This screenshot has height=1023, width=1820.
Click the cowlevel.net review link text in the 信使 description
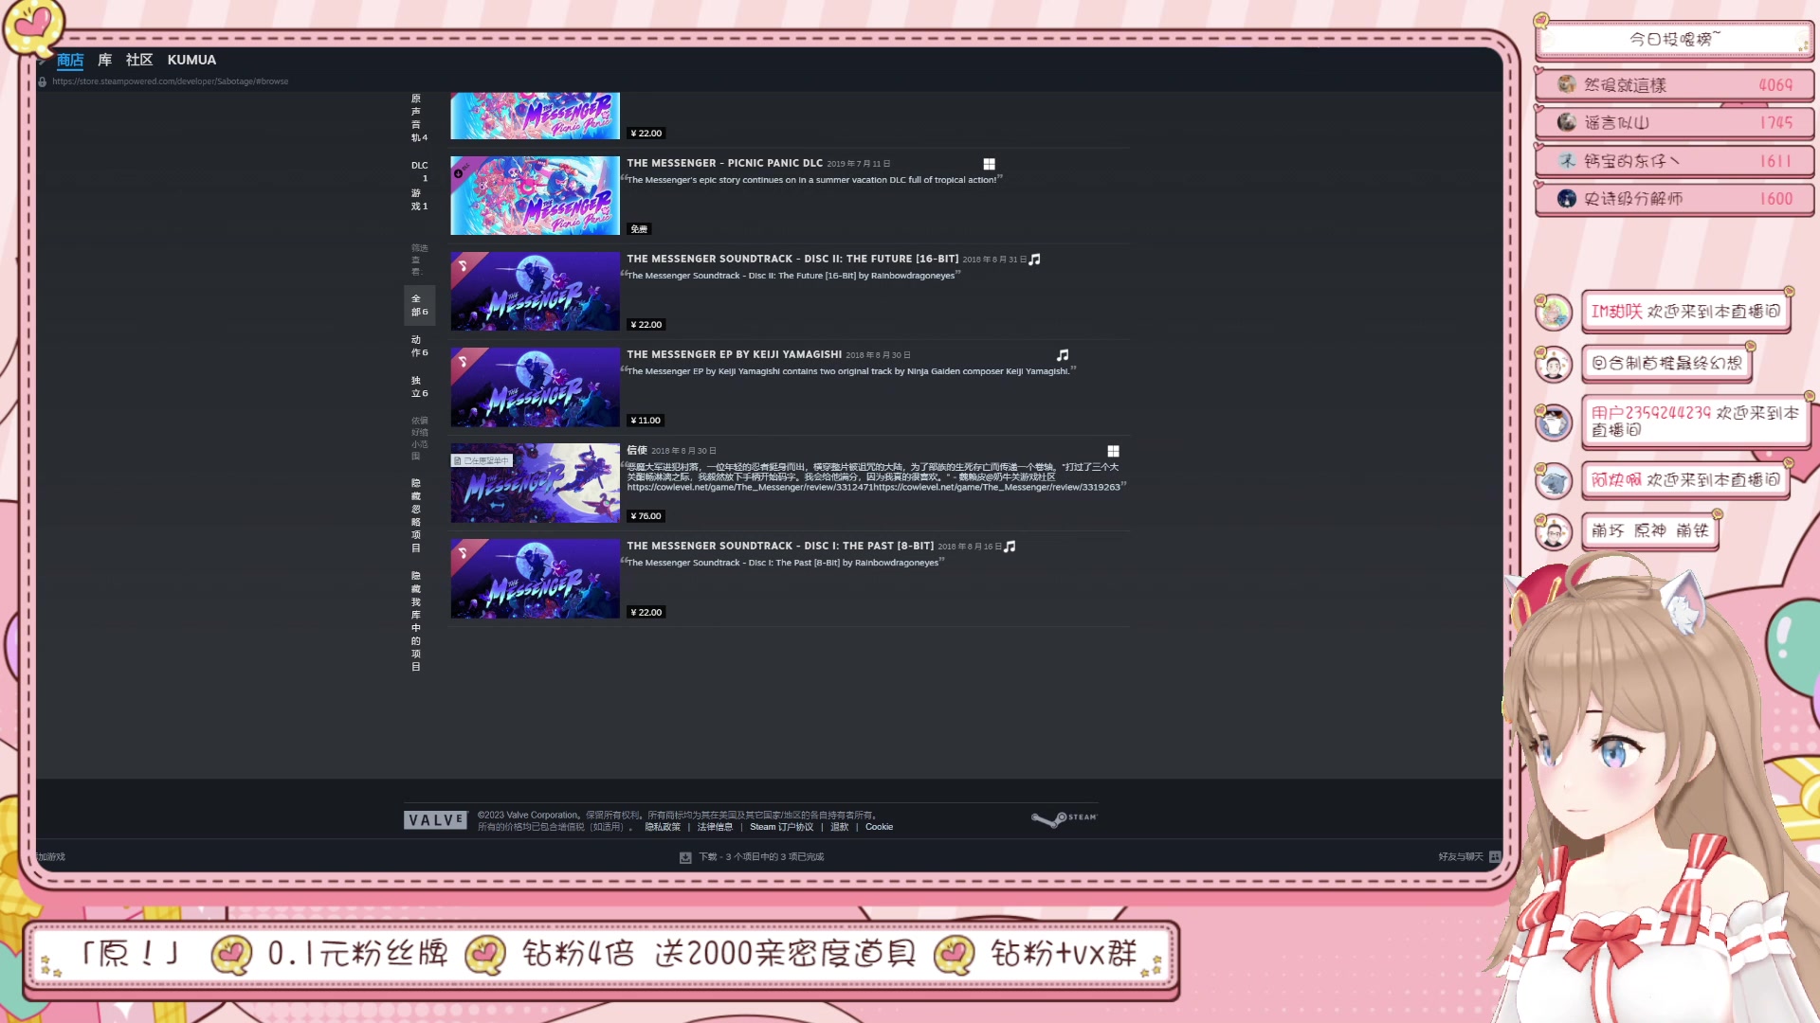(x=873, y=487)
